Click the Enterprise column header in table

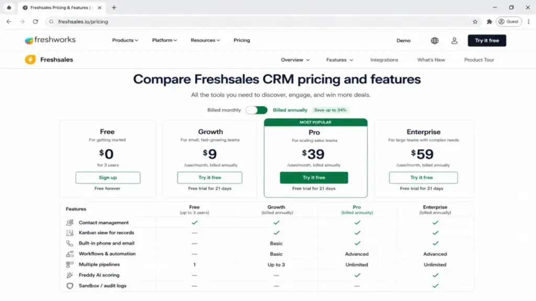click(x=435, y=210)
